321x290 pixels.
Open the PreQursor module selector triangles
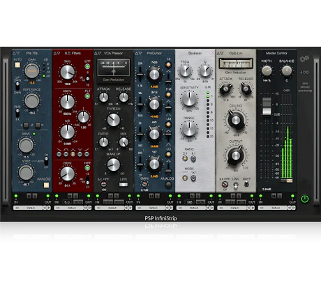tap(138, 53)
